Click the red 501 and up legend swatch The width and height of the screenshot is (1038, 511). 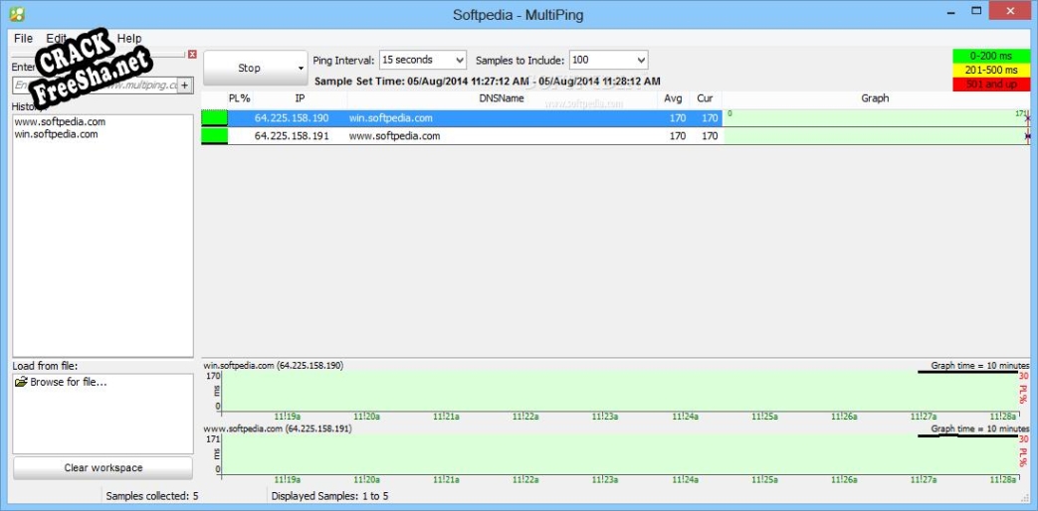tap(990, 85)
